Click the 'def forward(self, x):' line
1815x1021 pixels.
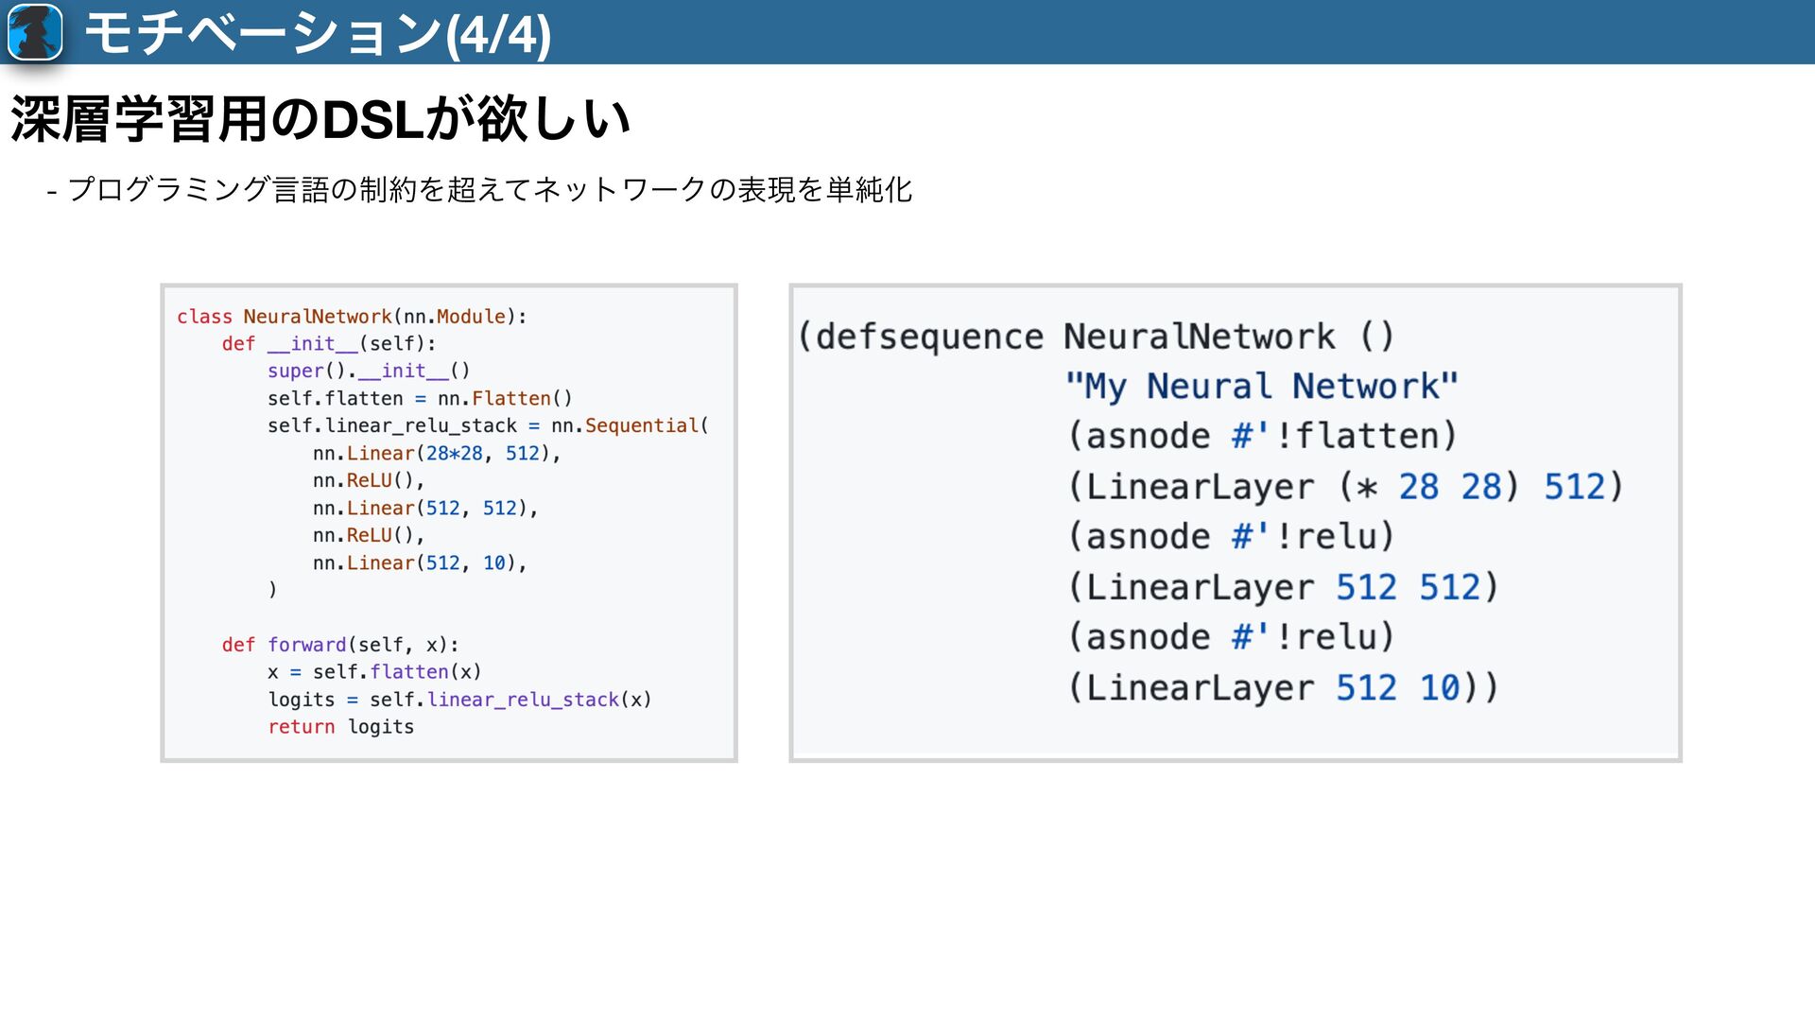(340, 645)
